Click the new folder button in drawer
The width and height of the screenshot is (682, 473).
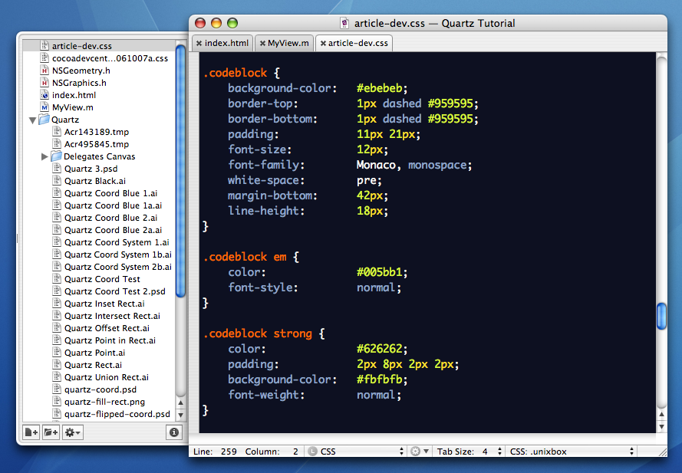click(x=51, y=432)
